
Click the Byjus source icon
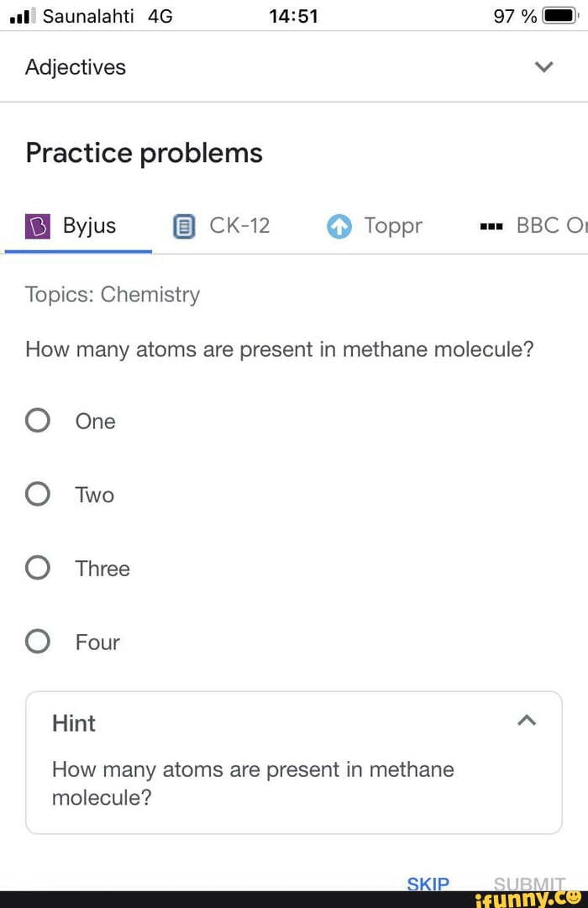coord(38,225)
